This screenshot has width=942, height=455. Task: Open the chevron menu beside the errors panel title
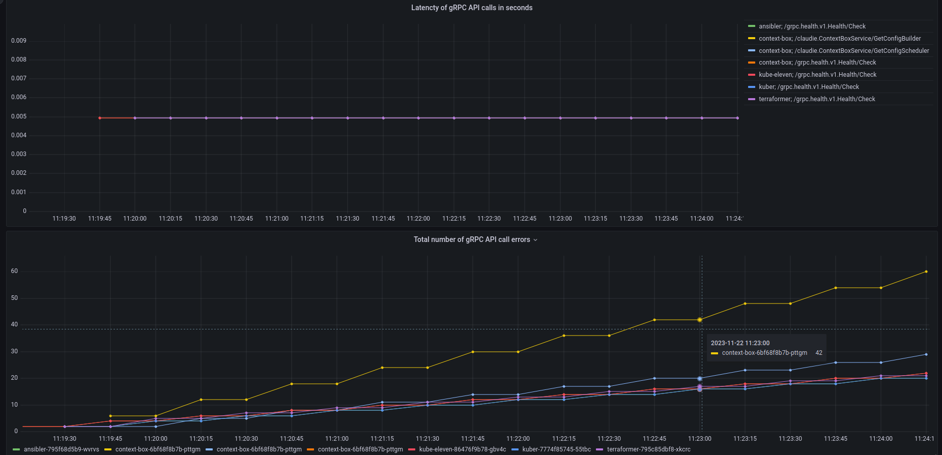point(535,240)
